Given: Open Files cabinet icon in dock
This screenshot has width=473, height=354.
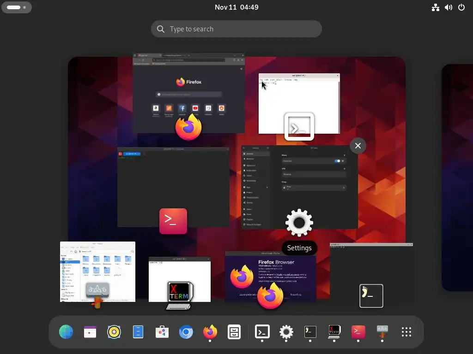Looking at the screenshot, I should pos(234,332).
